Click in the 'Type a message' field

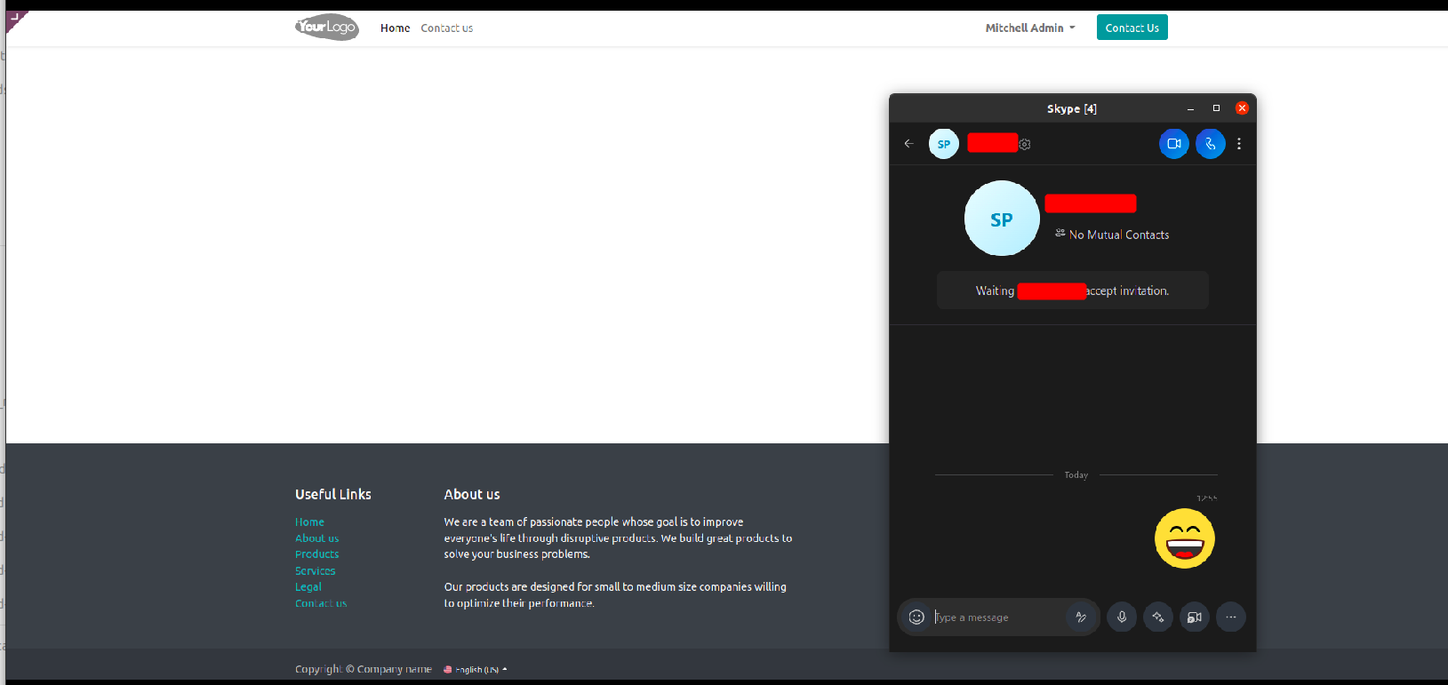pos(997,617)
